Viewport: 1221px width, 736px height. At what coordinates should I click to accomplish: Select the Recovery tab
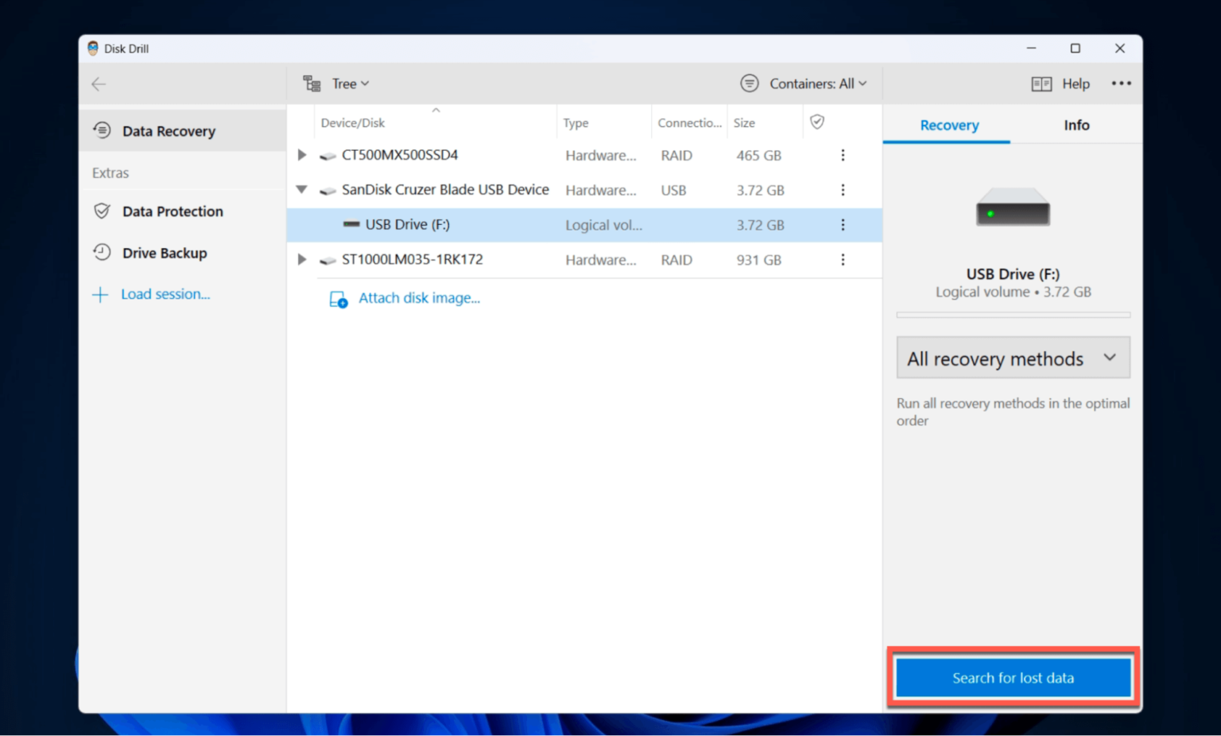coord(949,125)
